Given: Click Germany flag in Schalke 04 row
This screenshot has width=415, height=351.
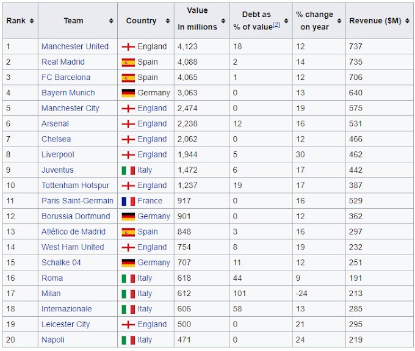Looking at the screenshot, I should 128,263.
